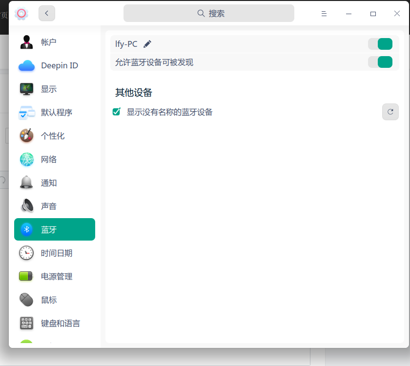Open 电源管理 (Power) settings icon
The image size is (410, 366).
[26, 276]
